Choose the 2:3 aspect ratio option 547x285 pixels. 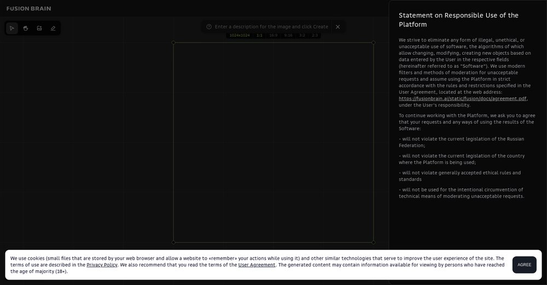pos(315,35)
